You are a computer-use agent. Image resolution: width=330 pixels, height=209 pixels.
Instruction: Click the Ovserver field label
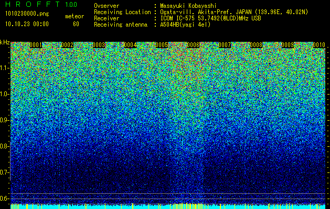tap(107, 6)
